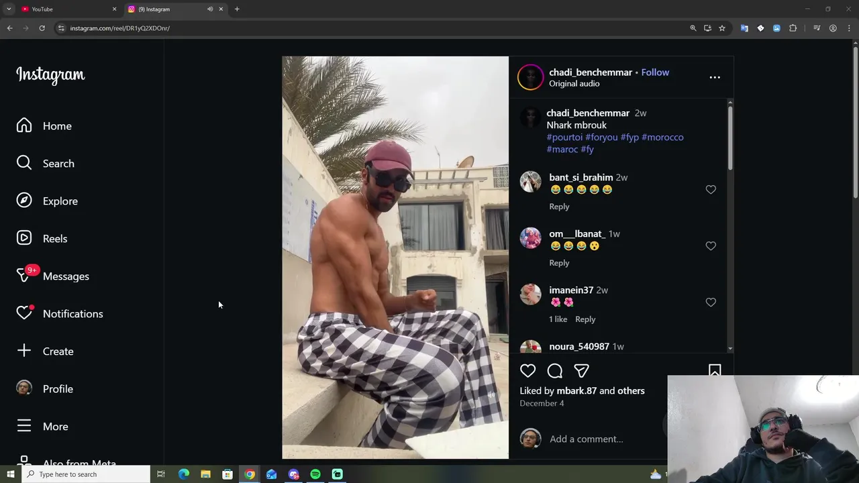
Task: Save reel with bookmark icon
Action: point(715,370)
